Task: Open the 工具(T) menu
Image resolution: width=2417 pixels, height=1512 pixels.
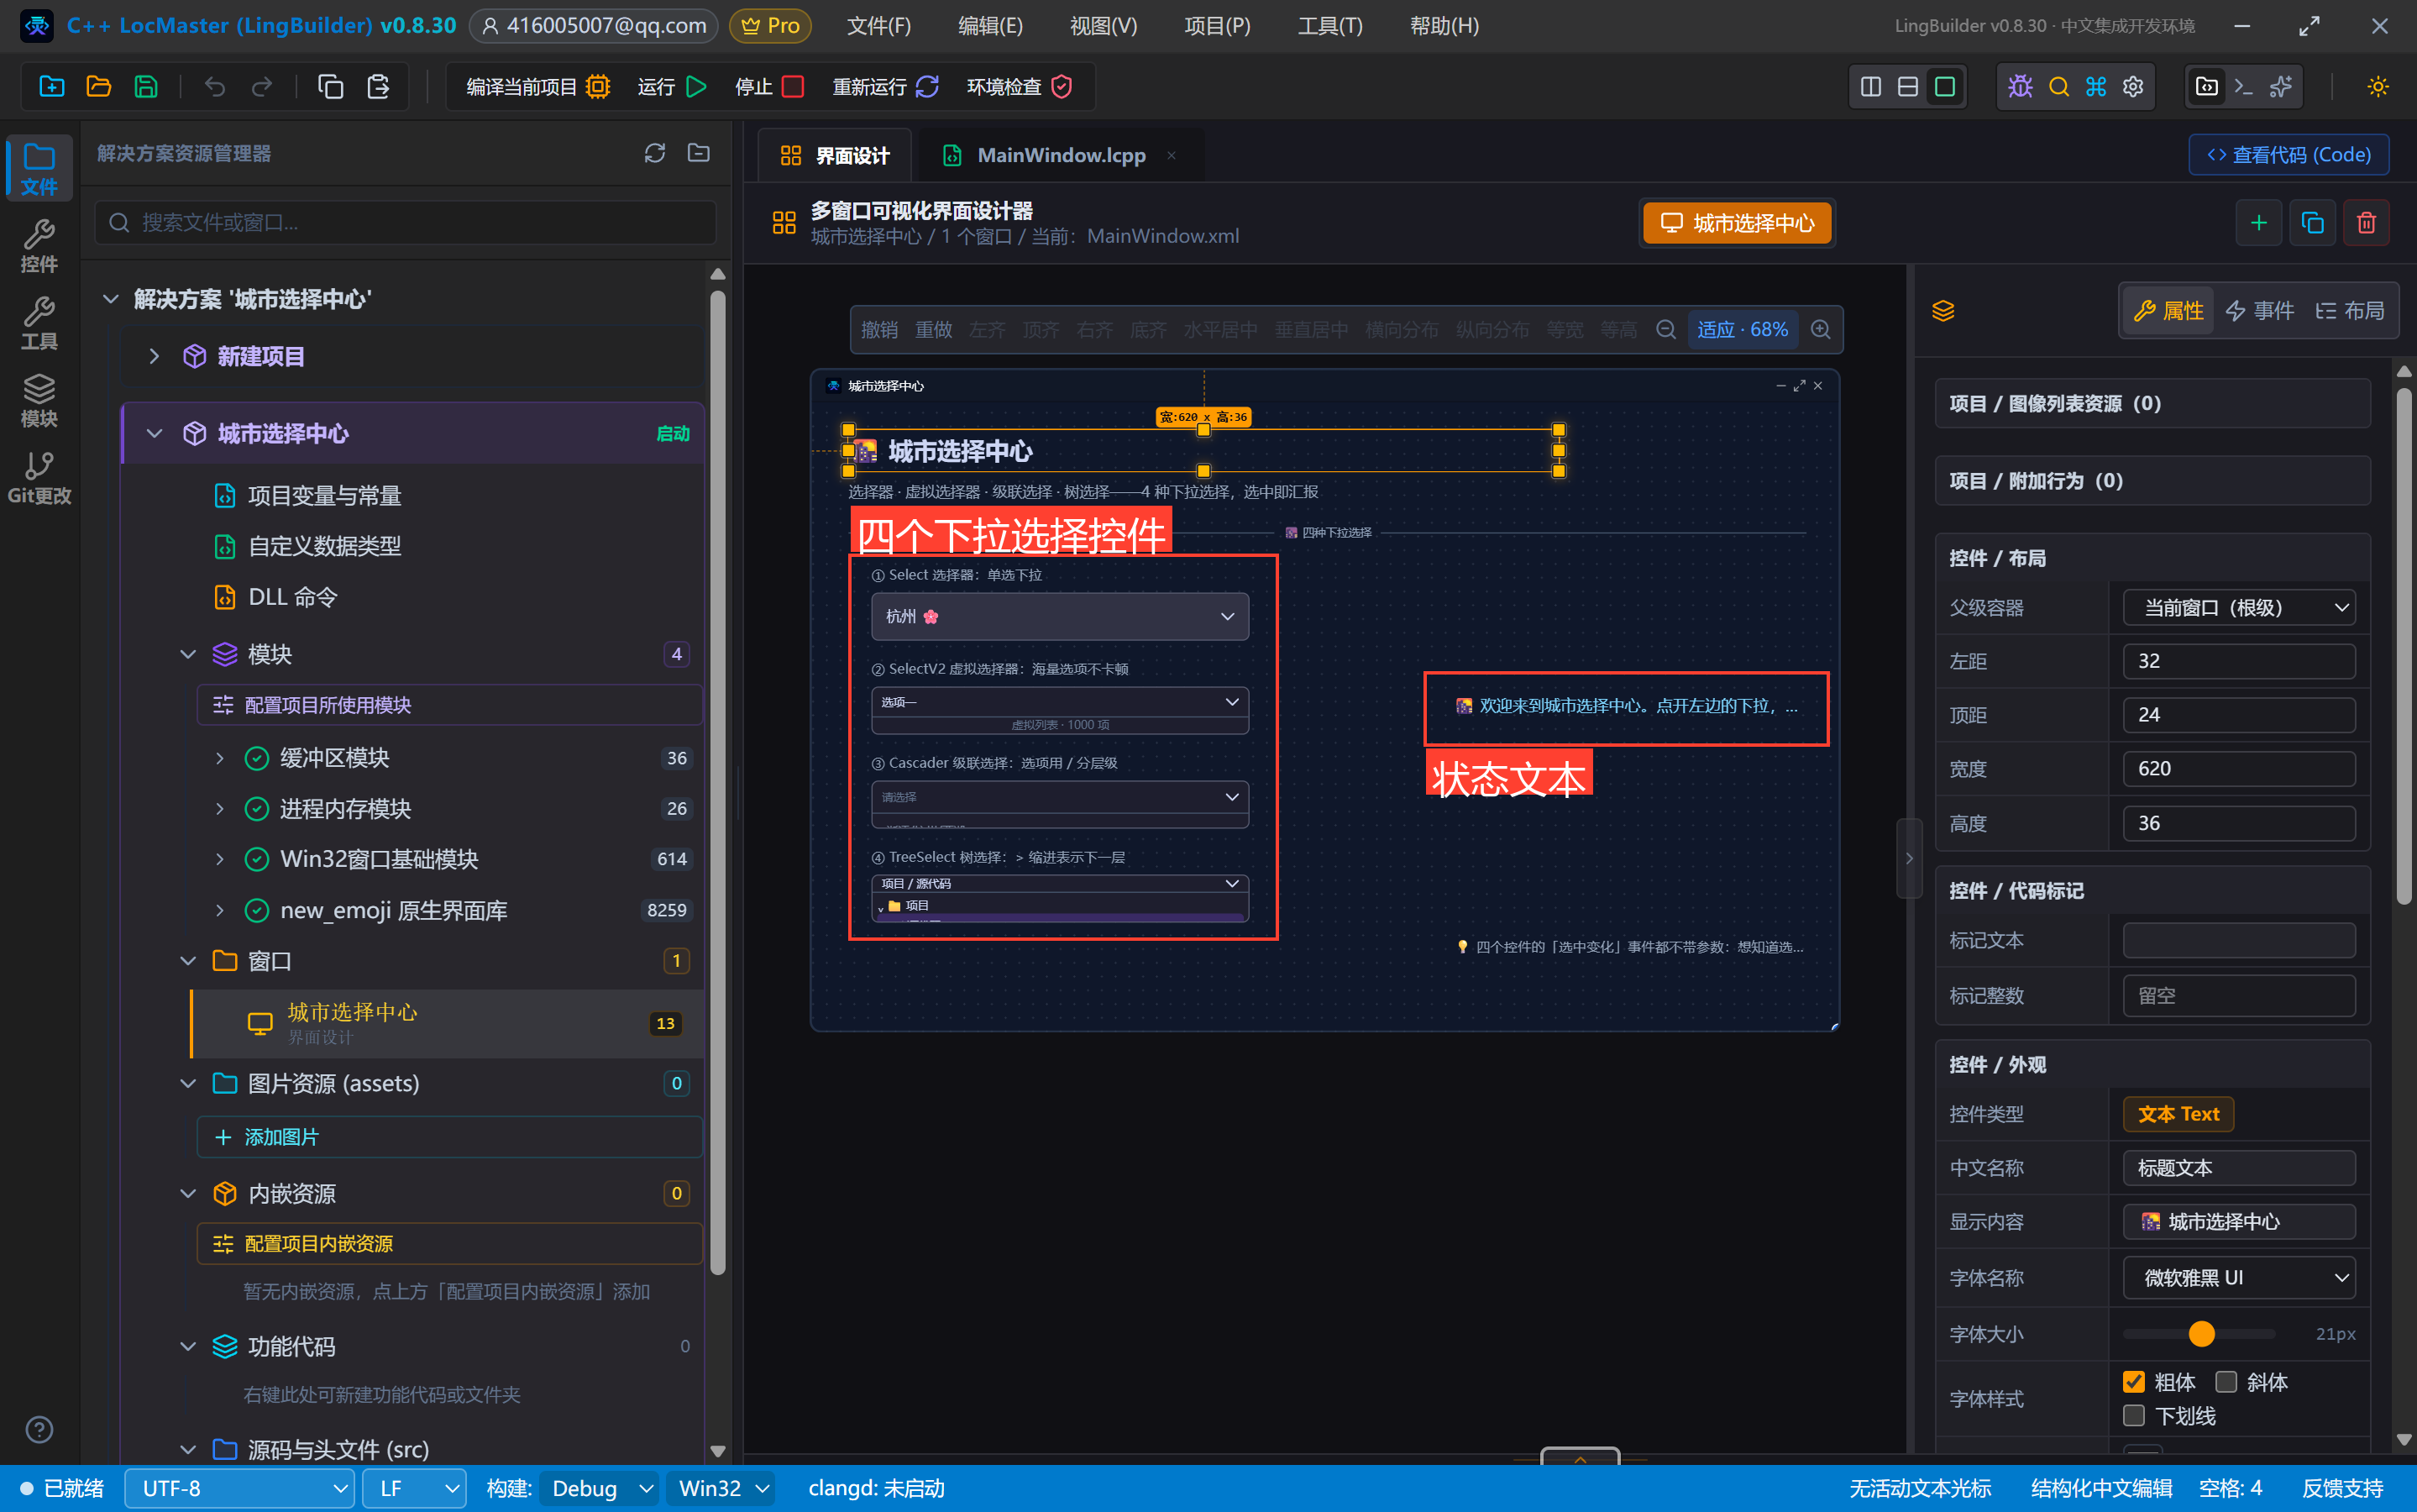Action: tap(1329, 26)
